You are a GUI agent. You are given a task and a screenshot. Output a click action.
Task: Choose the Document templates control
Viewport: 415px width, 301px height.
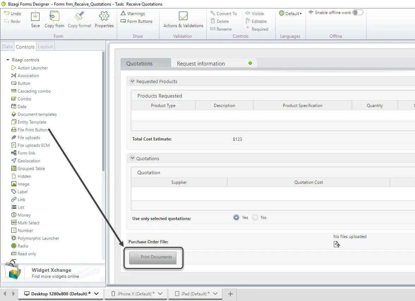point(34,114)
